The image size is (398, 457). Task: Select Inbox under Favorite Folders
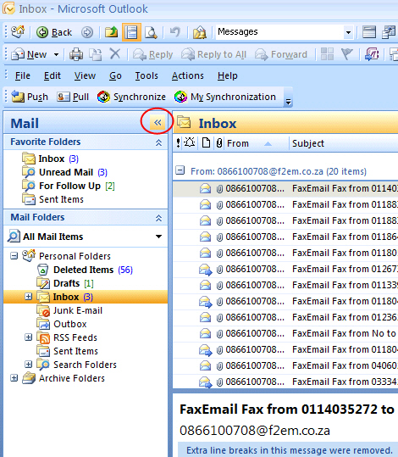click(50, 159)
